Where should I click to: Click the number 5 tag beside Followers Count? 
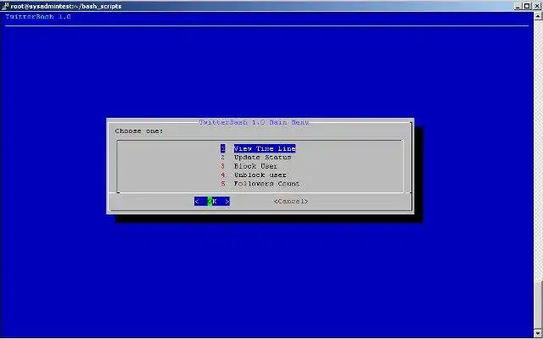(222, 184)
